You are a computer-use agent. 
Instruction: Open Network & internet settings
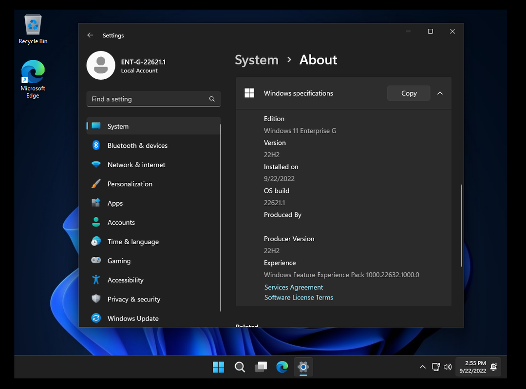pos(136,165)
